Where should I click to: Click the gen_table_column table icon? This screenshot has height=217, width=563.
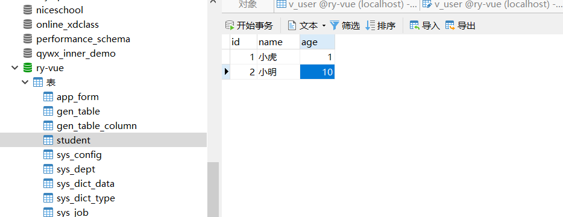click(48, 126)
